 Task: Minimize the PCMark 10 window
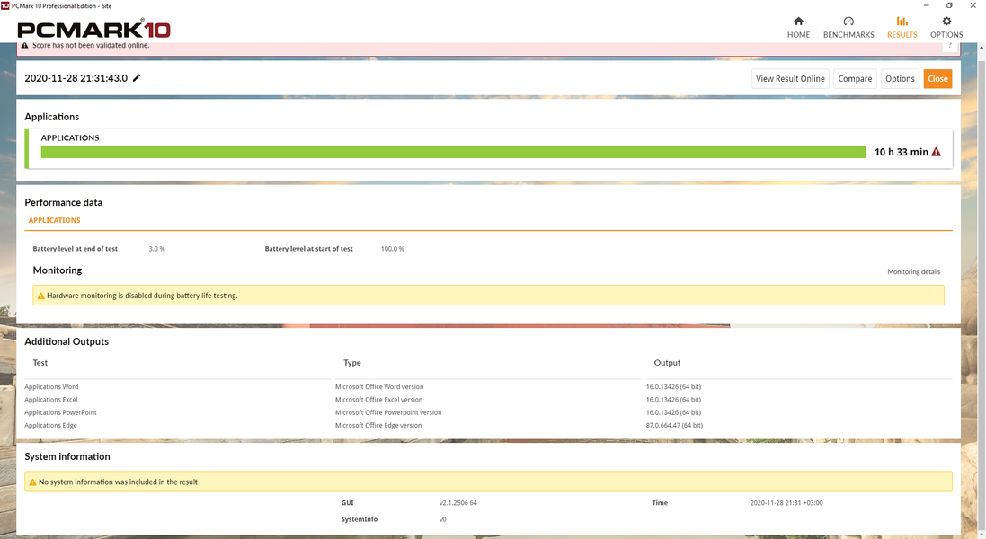926,5
